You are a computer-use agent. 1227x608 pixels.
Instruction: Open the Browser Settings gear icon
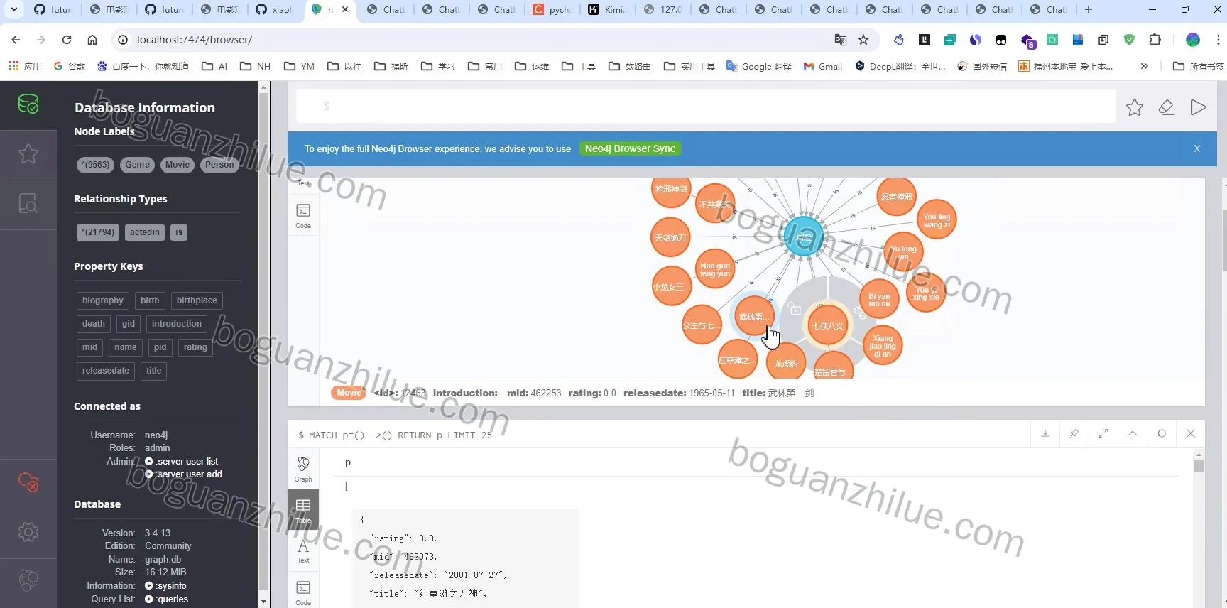point(28,532)
